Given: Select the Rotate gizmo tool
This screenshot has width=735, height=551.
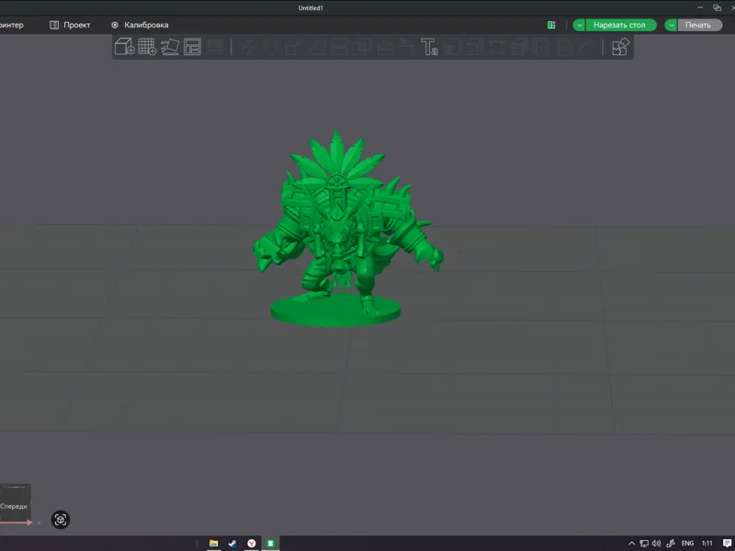Looking at the screenshot, I should click(272, 47).
